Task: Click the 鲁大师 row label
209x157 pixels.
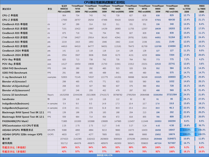Action: point(6,139)
